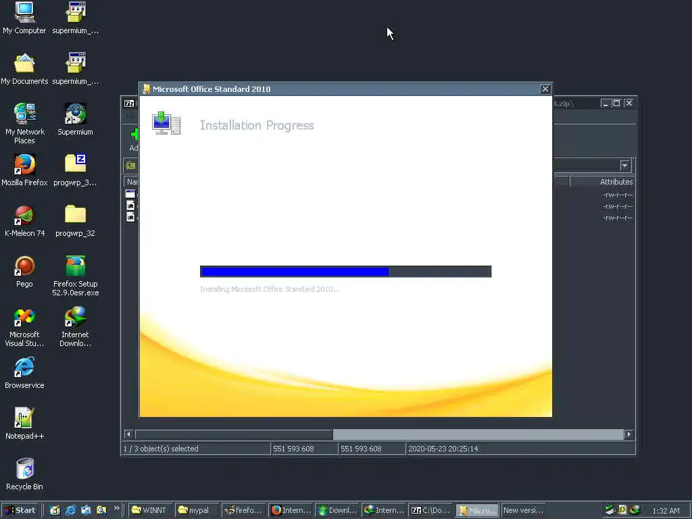Click Internet Explorer quick launch icon
Screen dimensions: 692x519
coord(70,510)
